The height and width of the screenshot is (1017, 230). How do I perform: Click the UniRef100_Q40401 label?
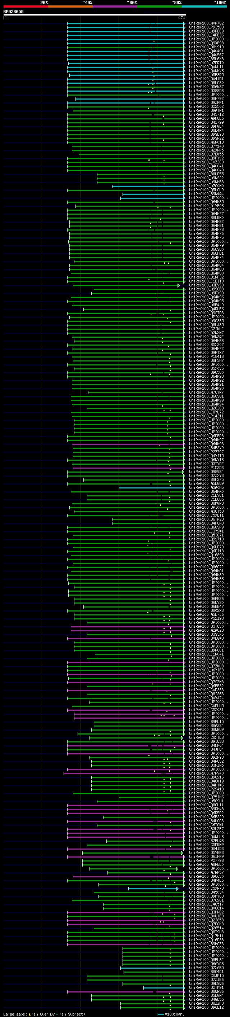(x=206, y=51)
